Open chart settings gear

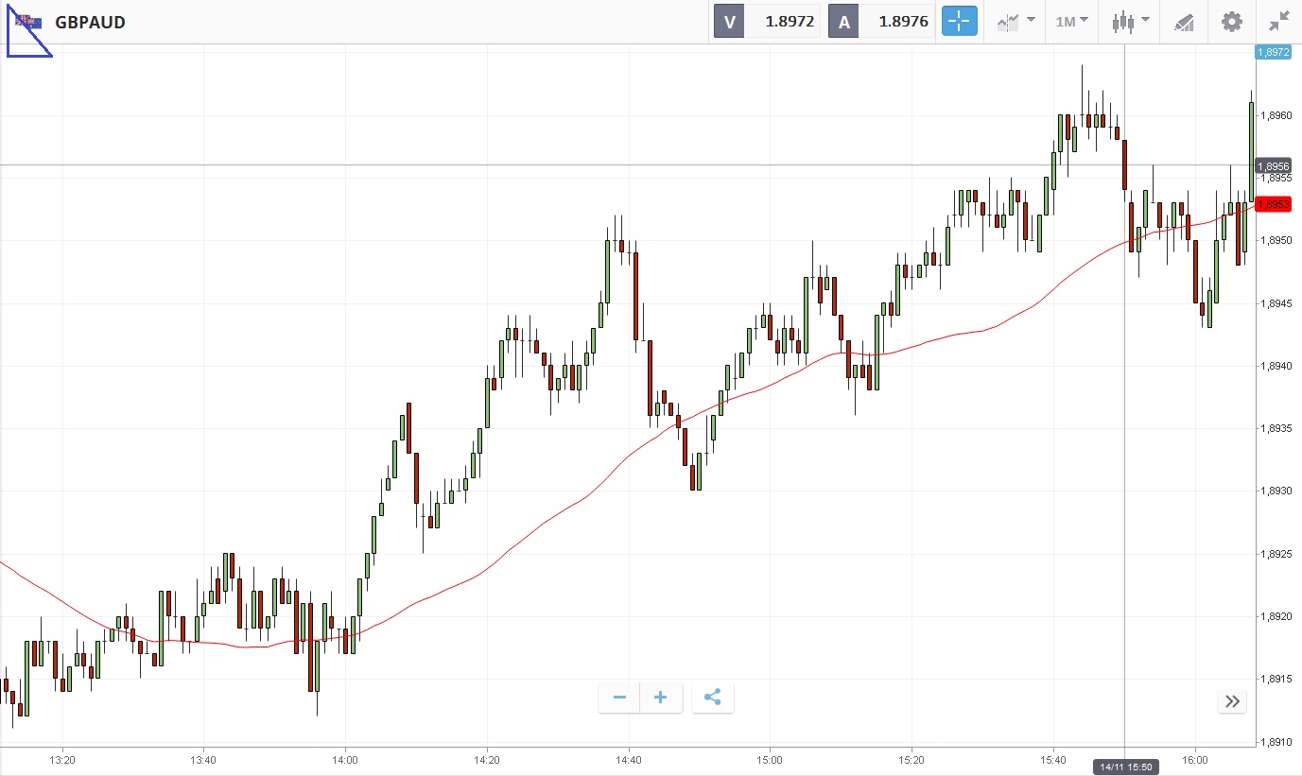pyautogui.click(x=1231, y=22)
